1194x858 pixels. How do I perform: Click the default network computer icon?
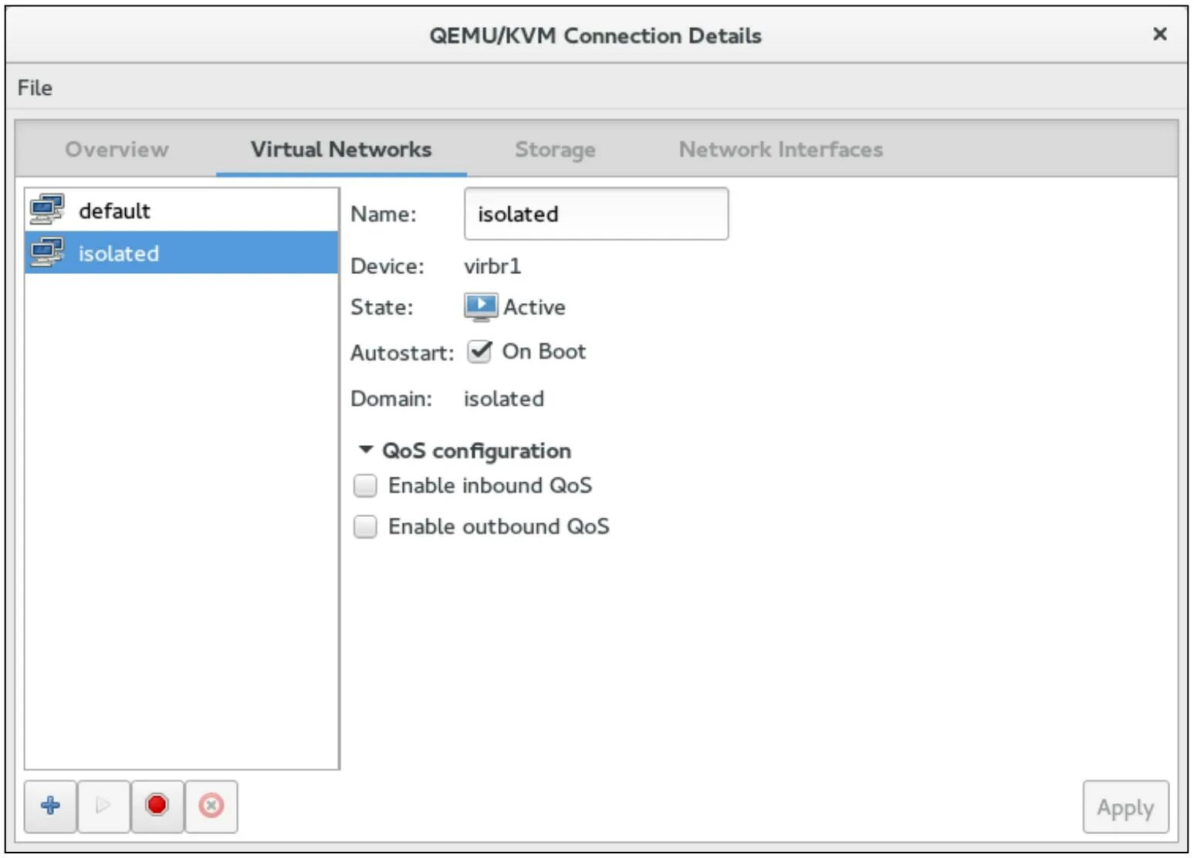pos(47,210)
